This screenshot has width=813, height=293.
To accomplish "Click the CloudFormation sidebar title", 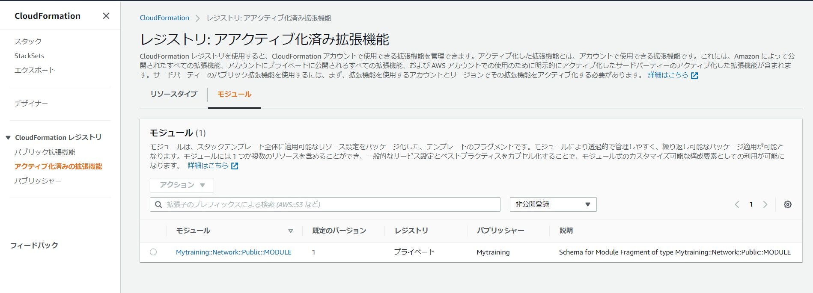I will pyautogui.click(x=48, y=16).
